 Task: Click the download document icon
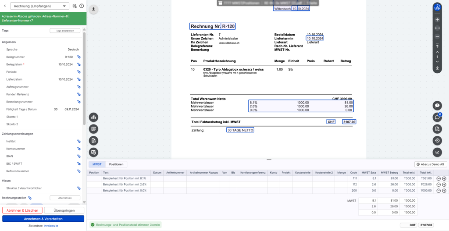click(x=94, y=9)
